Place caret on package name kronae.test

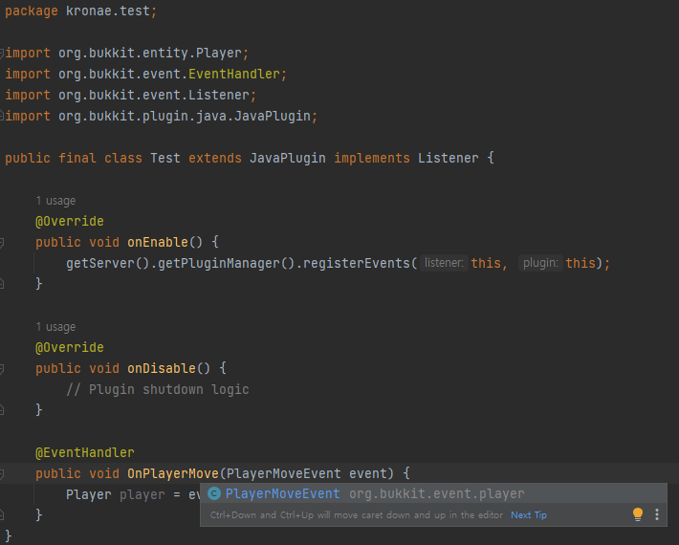point(107,11)
